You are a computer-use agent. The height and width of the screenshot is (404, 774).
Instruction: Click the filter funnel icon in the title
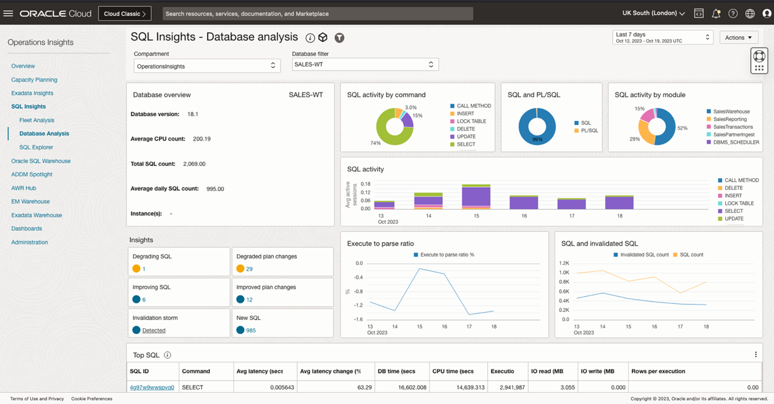(339, 38)
